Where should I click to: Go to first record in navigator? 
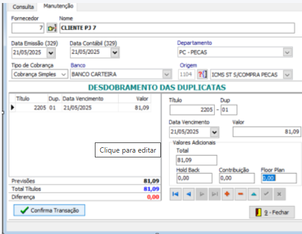(175, 194)
